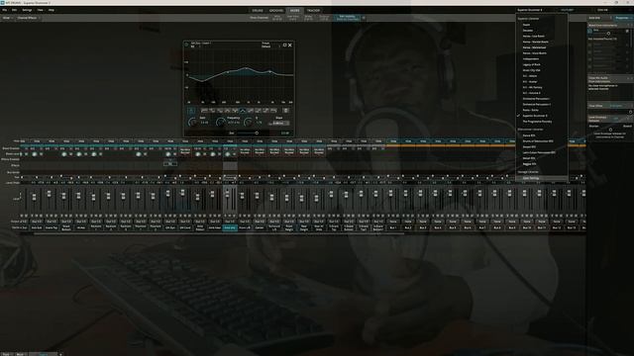
Task: Open the View menu
Action: tap(40, 10)
